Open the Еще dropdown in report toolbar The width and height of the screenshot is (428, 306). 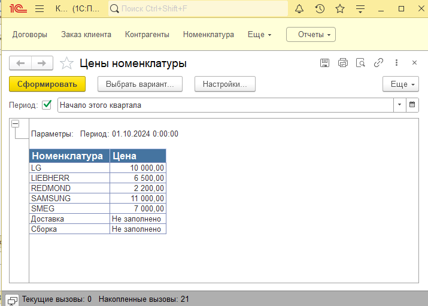point(400,84)
